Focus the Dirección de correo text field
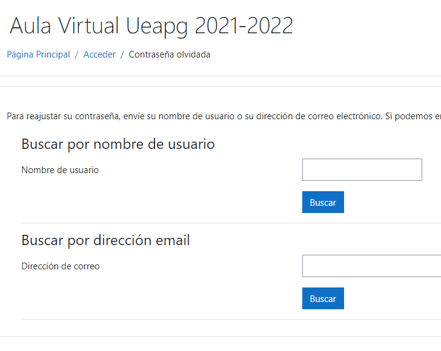This screenshot has height=351, width=441. pyautogui.click(x=371, y=266)
